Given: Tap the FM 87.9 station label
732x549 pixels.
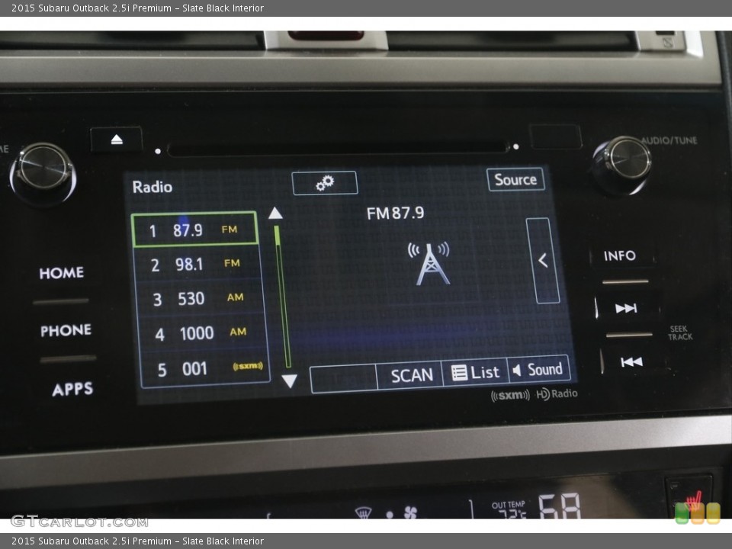Looking at the screenshot, I should click(396, 213).
